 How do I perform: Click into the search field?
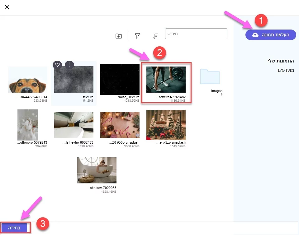coord(196,34)
